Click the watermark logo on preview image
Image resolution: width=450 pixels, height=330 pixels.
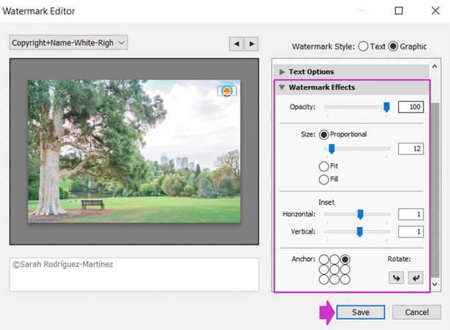pyautogui.click(x=227, y=91)
